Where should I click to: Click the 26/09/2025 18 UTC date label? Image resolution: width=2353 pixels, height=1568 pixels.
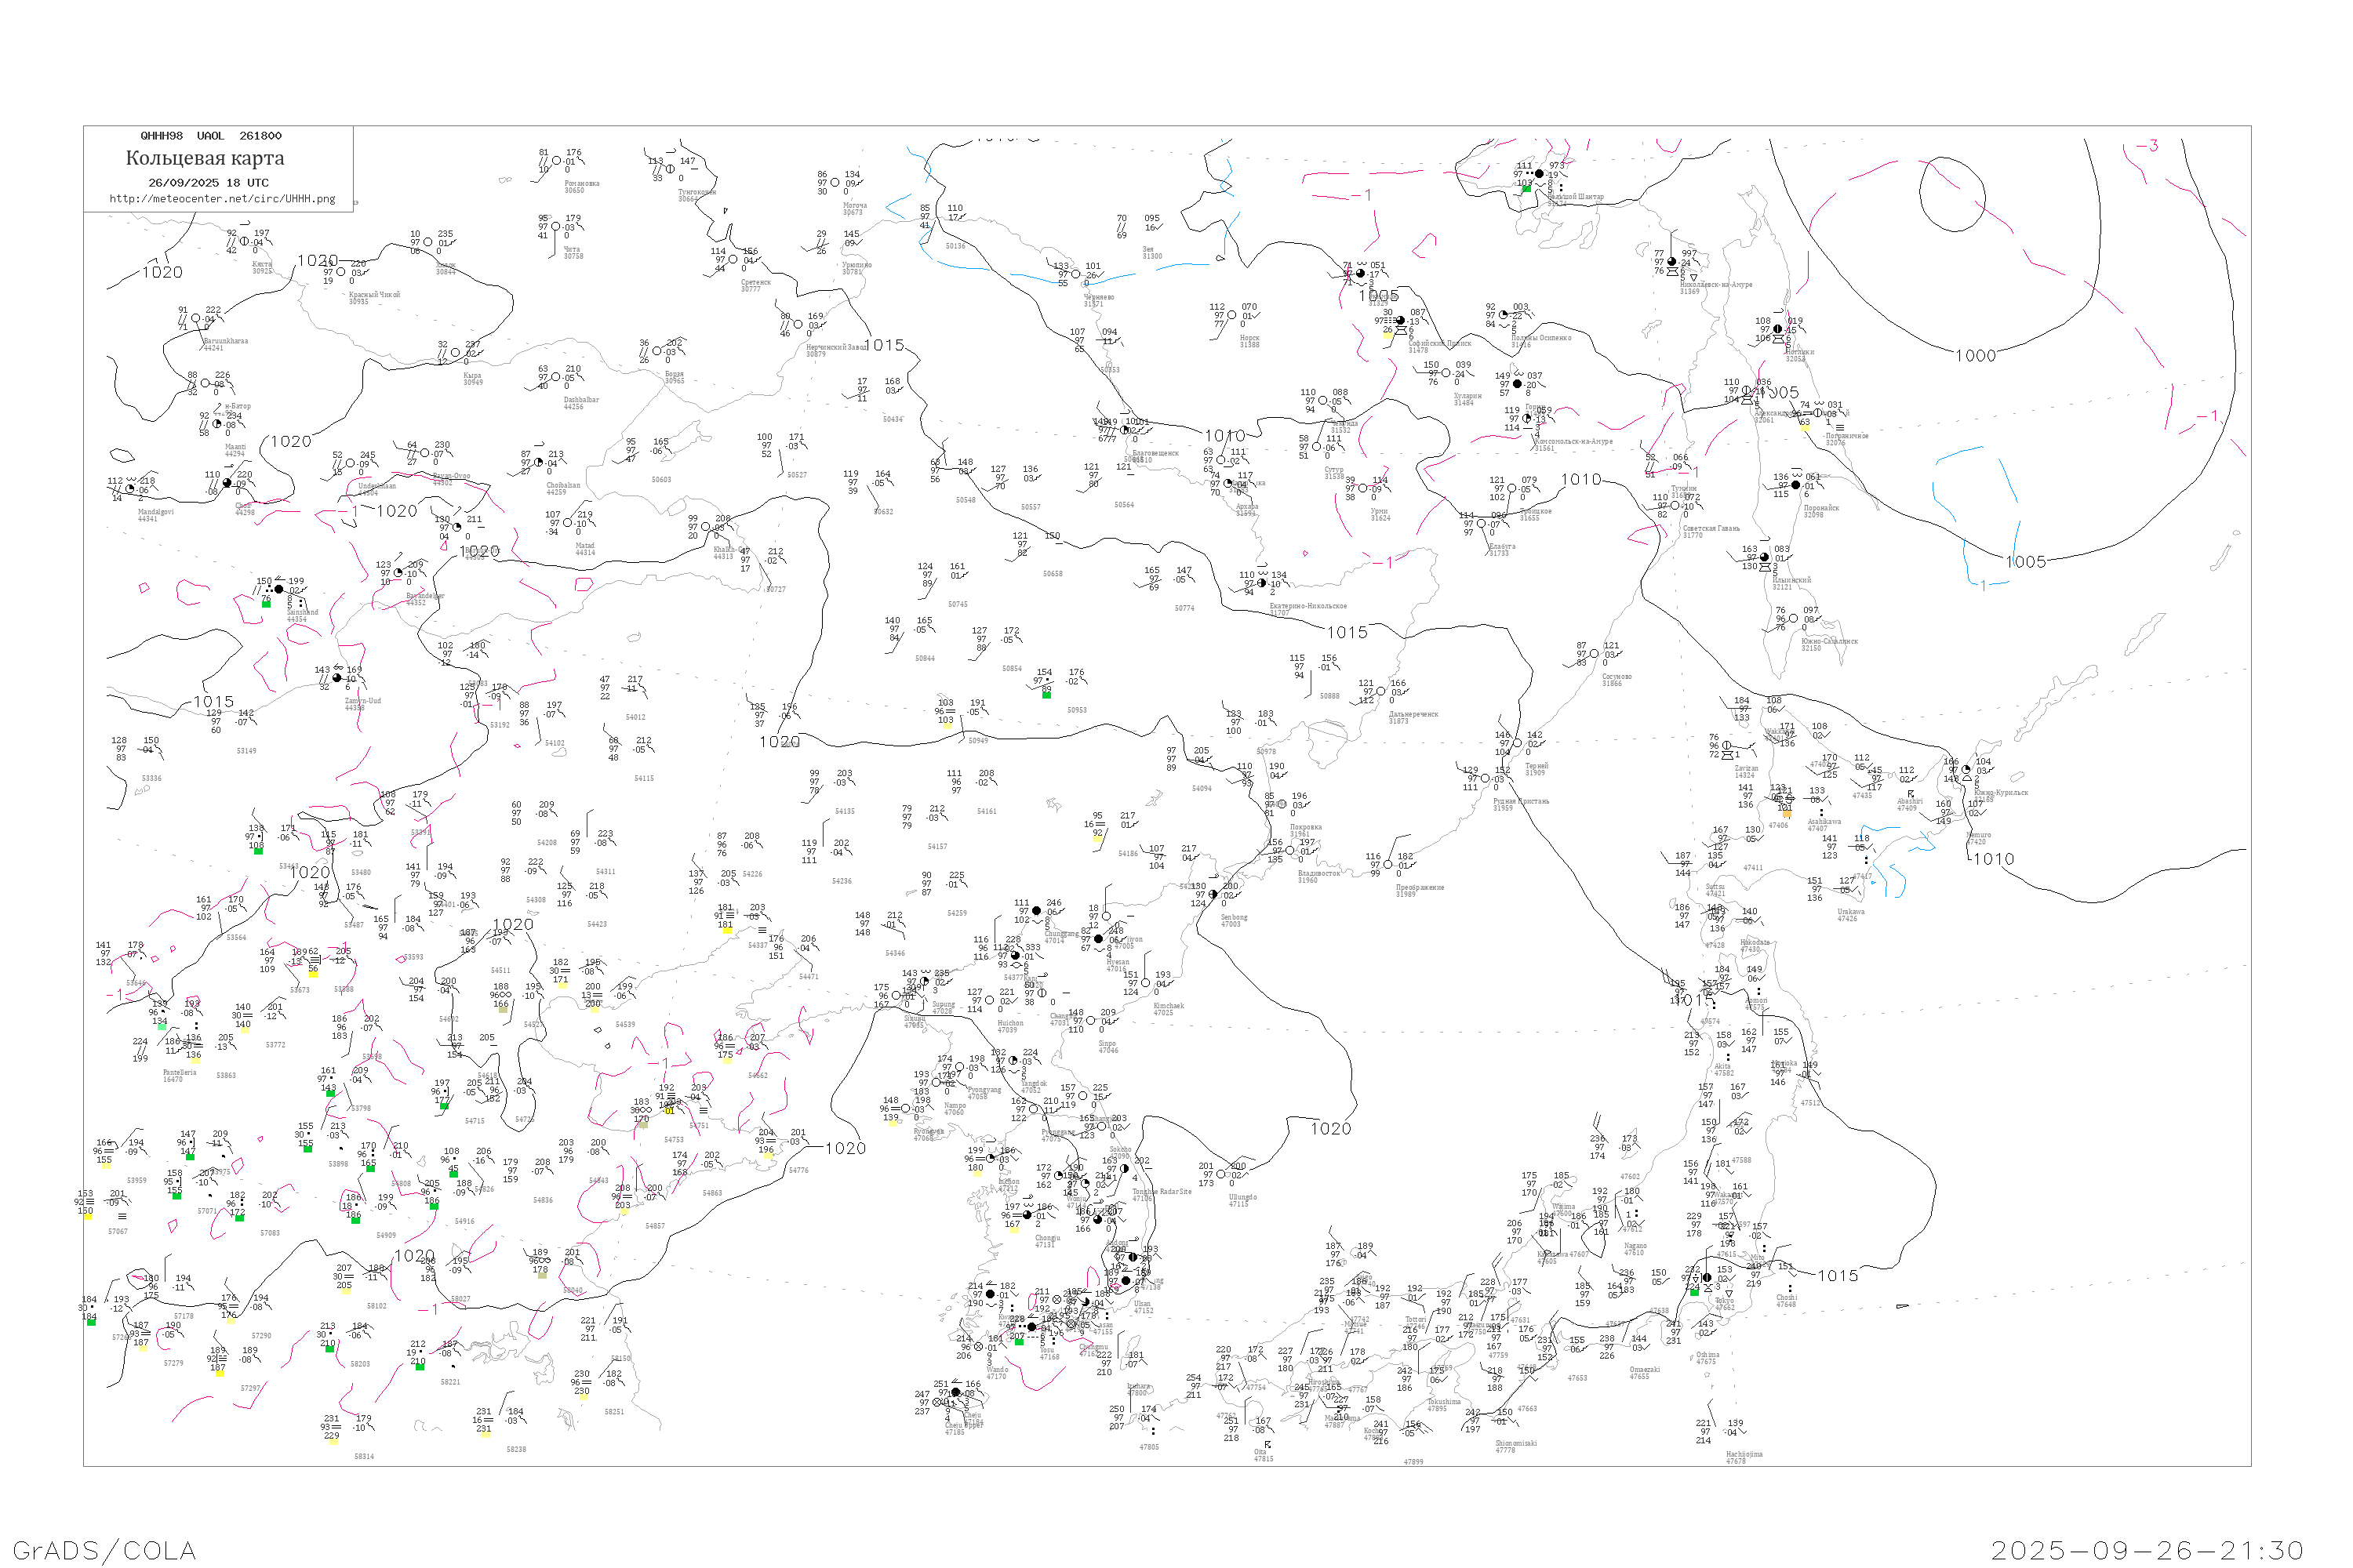click(x=208, y=183)
